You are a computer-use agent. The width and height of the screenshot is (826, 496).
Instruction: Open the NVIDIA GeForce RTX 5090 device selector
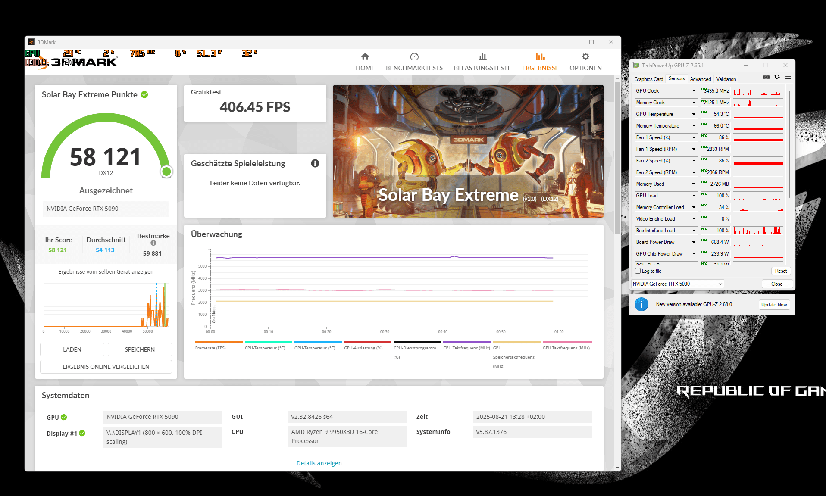[677, 284]
